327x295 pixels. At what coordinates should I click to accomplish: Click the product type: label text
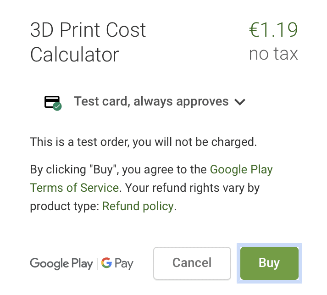click(65, 206)
